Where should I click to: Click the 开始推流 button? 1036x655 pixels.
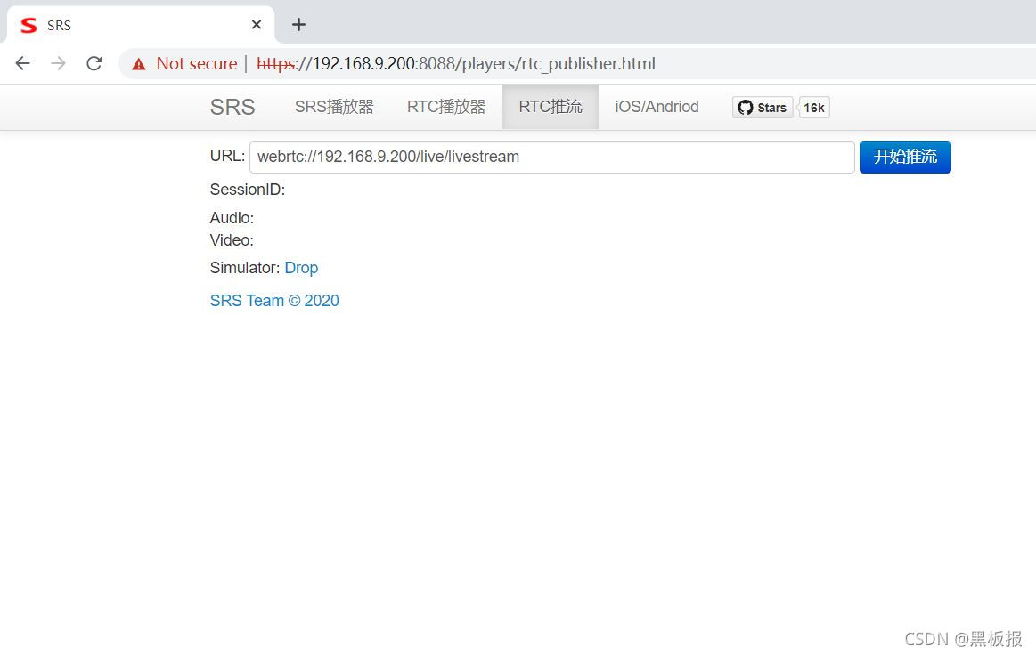tap(905, 158)
